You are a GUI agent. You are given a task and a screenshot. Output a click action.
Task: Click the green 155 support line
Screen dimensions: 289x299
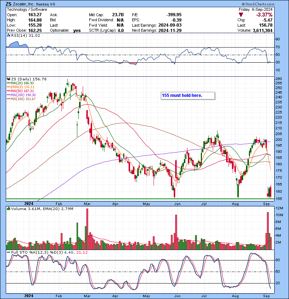[x=140, y=199]
